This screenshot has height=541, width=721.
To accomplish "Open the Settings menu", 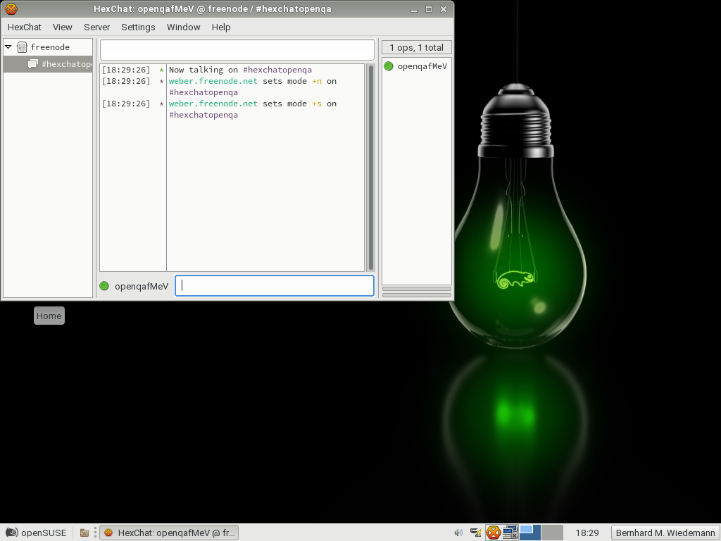I will (x=138, y=27).
